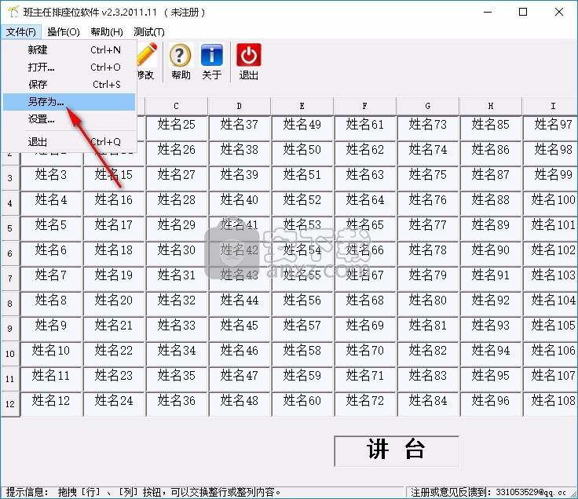The width and height of the screenshot is (578, 499).
Task: Click the 注册或意见反馈到 email status text
Action: pyautogui.click(x=488, y=492)
